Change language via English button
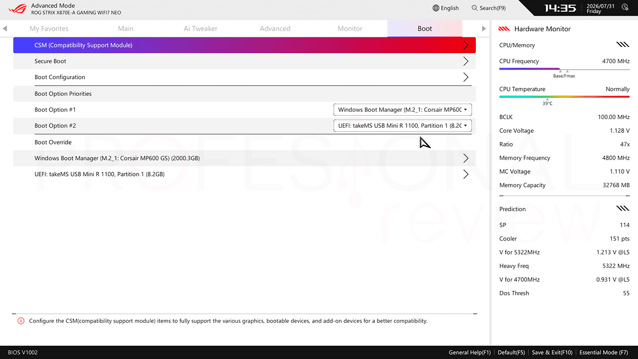 pyautogui.click(x=446, y=8)
